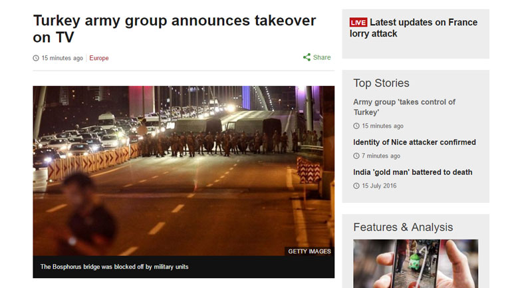
Task: Open the smartphone Features & Analysis thumbnail
Action: (416, 264)
